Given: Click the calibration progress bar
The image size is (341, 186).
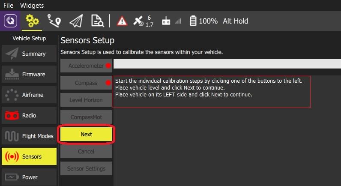Looking at the screenshot, I should point(227,64).
